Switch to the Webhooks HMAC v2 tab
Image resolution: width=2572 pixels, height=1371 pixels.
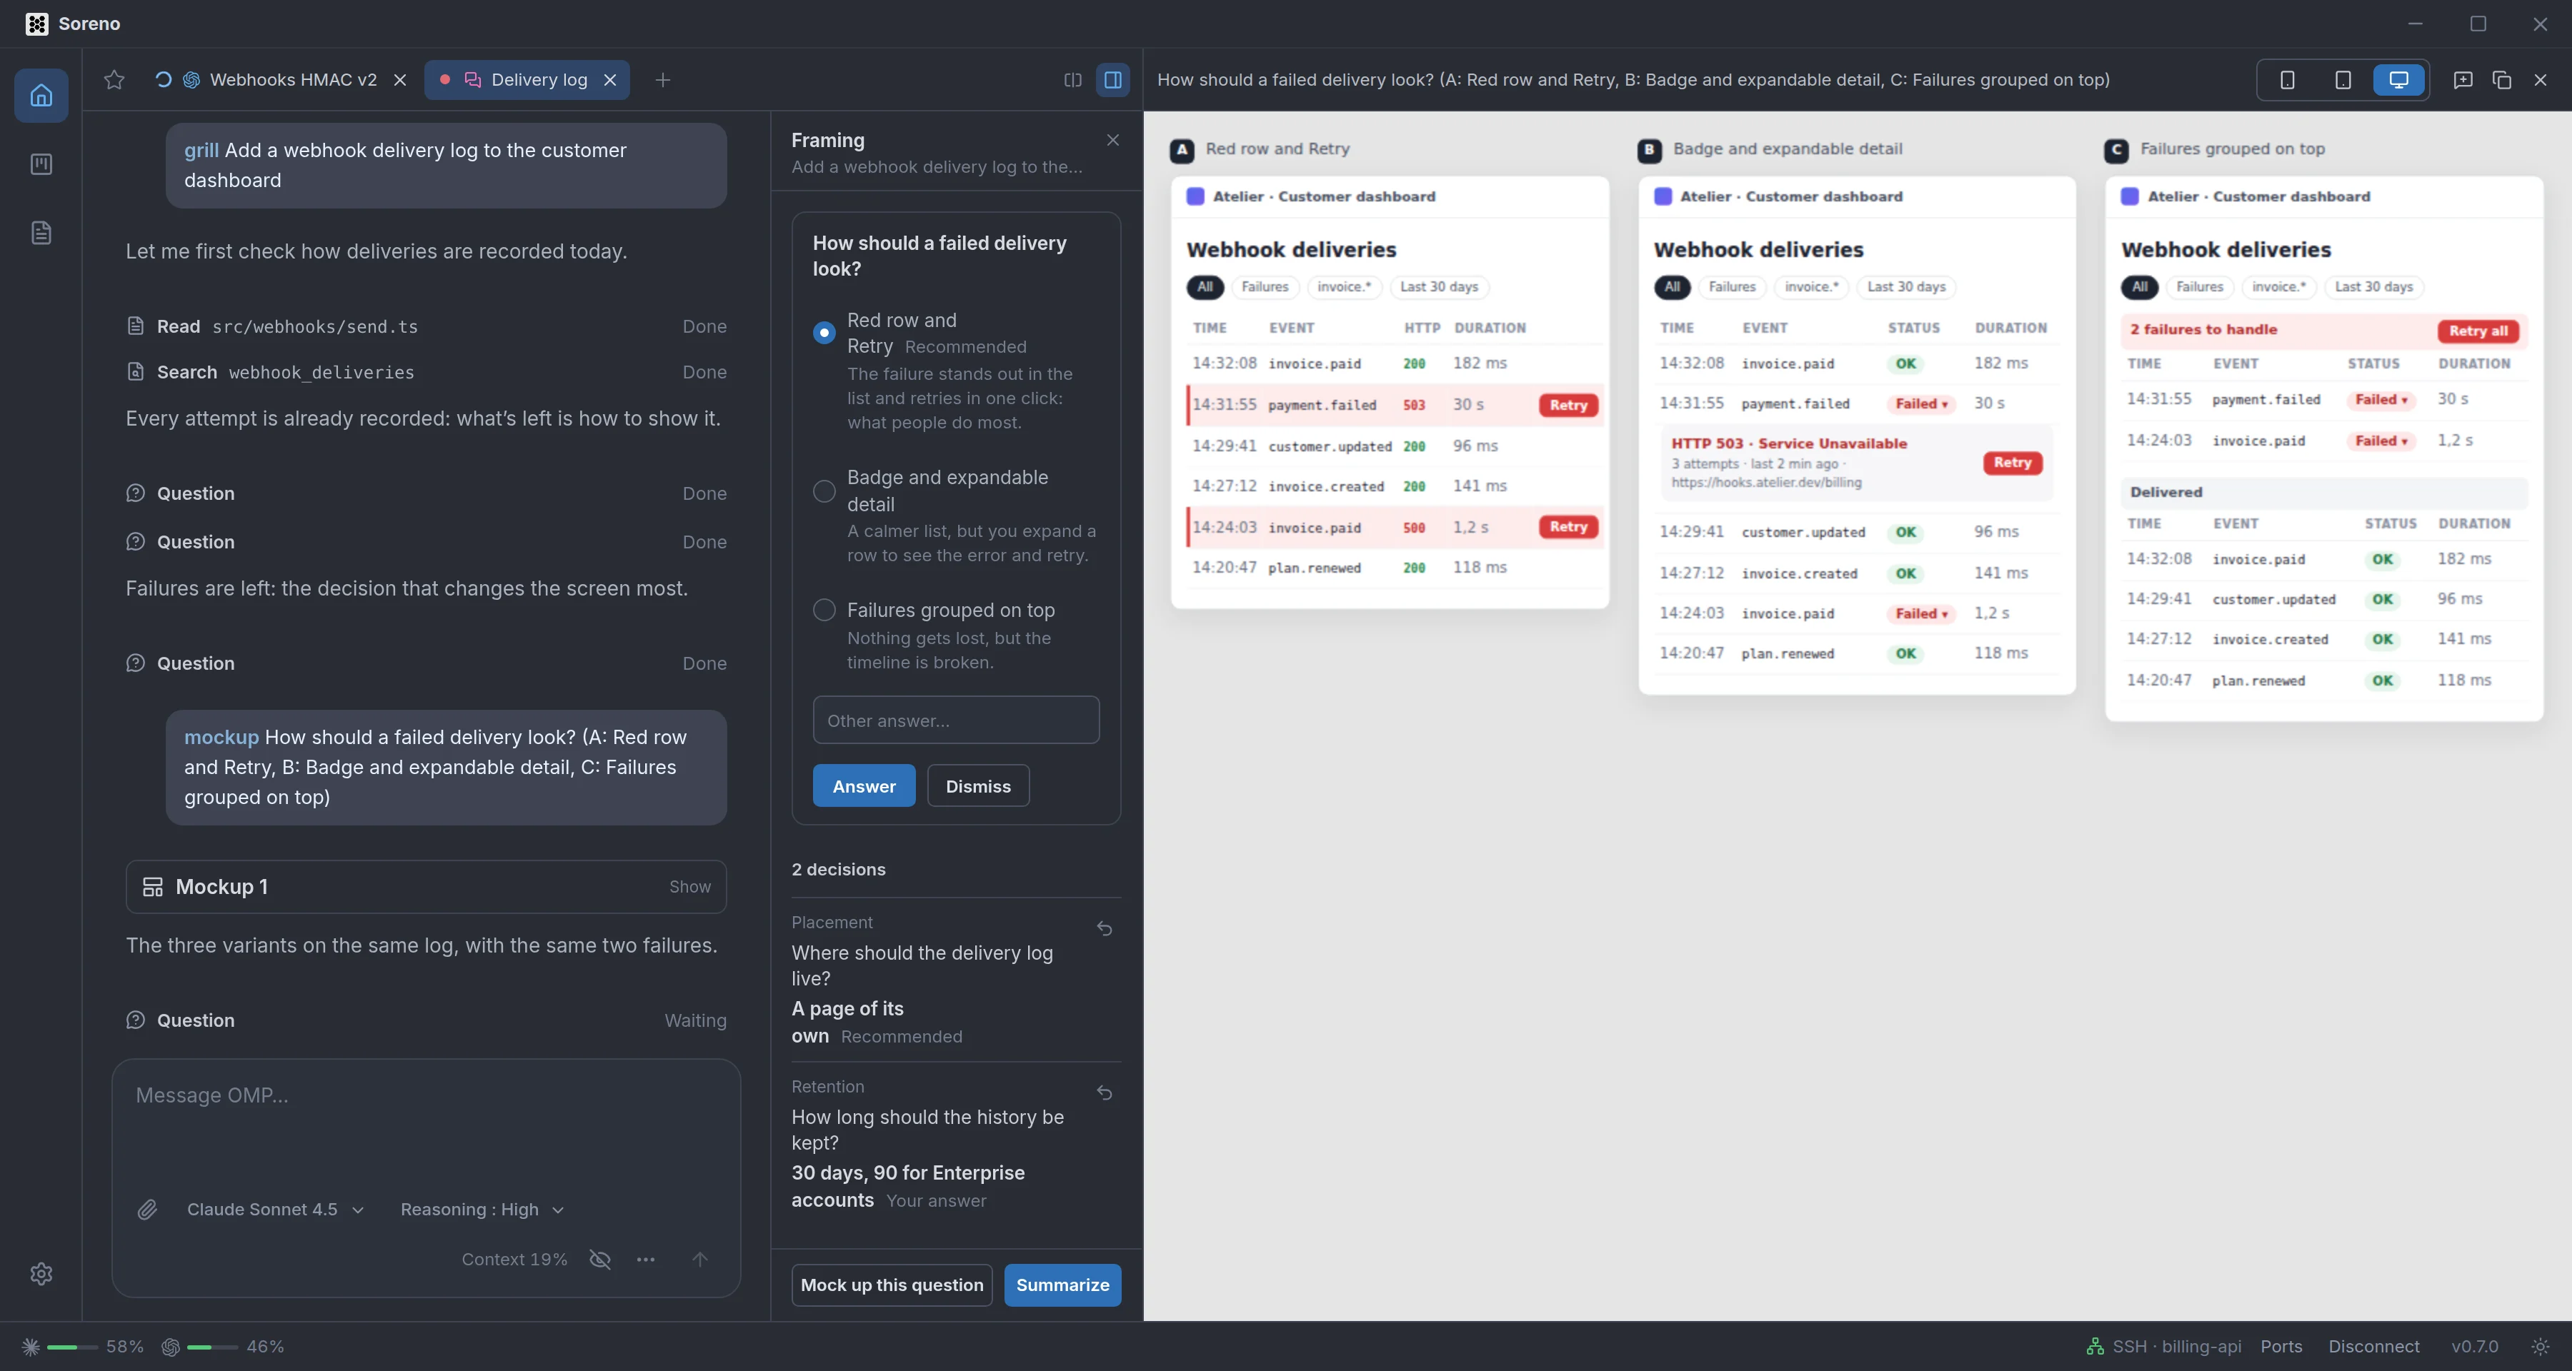click(x=281, y=80)
